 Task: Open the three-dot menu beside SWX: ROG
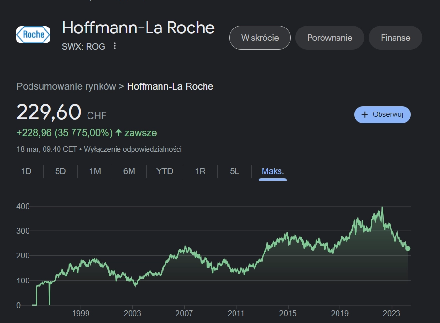(115, 46)
